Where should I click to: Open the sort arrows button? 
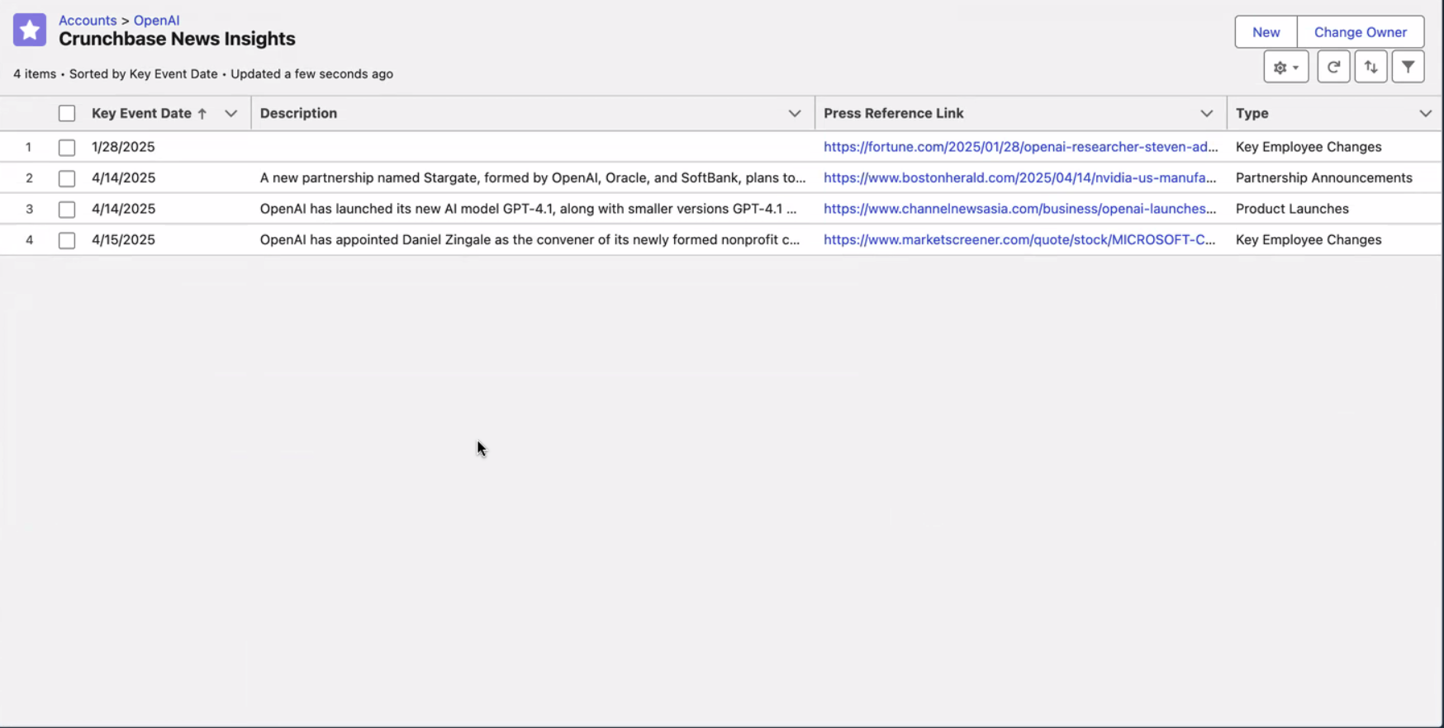tap(1370, 67)
